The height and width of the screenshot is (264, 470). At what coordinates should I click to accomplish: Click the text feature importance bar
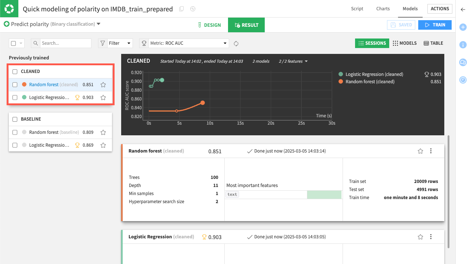click(324, 195)
